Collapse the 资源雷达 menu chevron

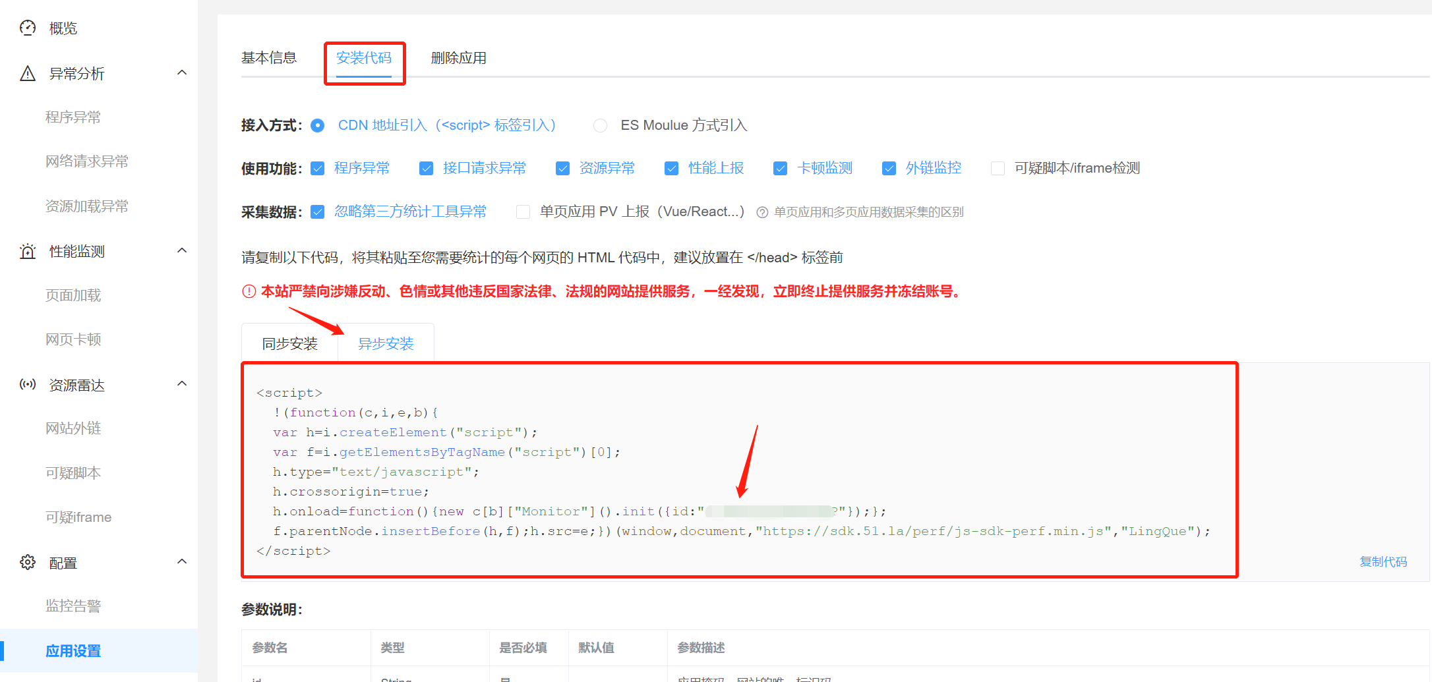coord(182,384)
